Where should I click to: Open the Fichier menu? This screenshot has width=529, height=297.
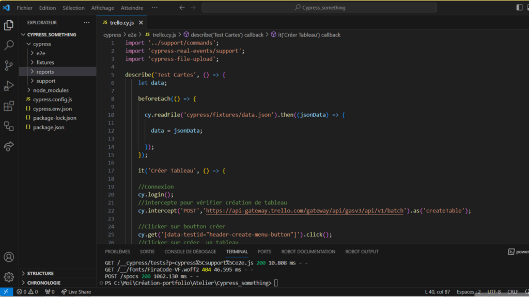pyautogui.click(x=24, y=8)
